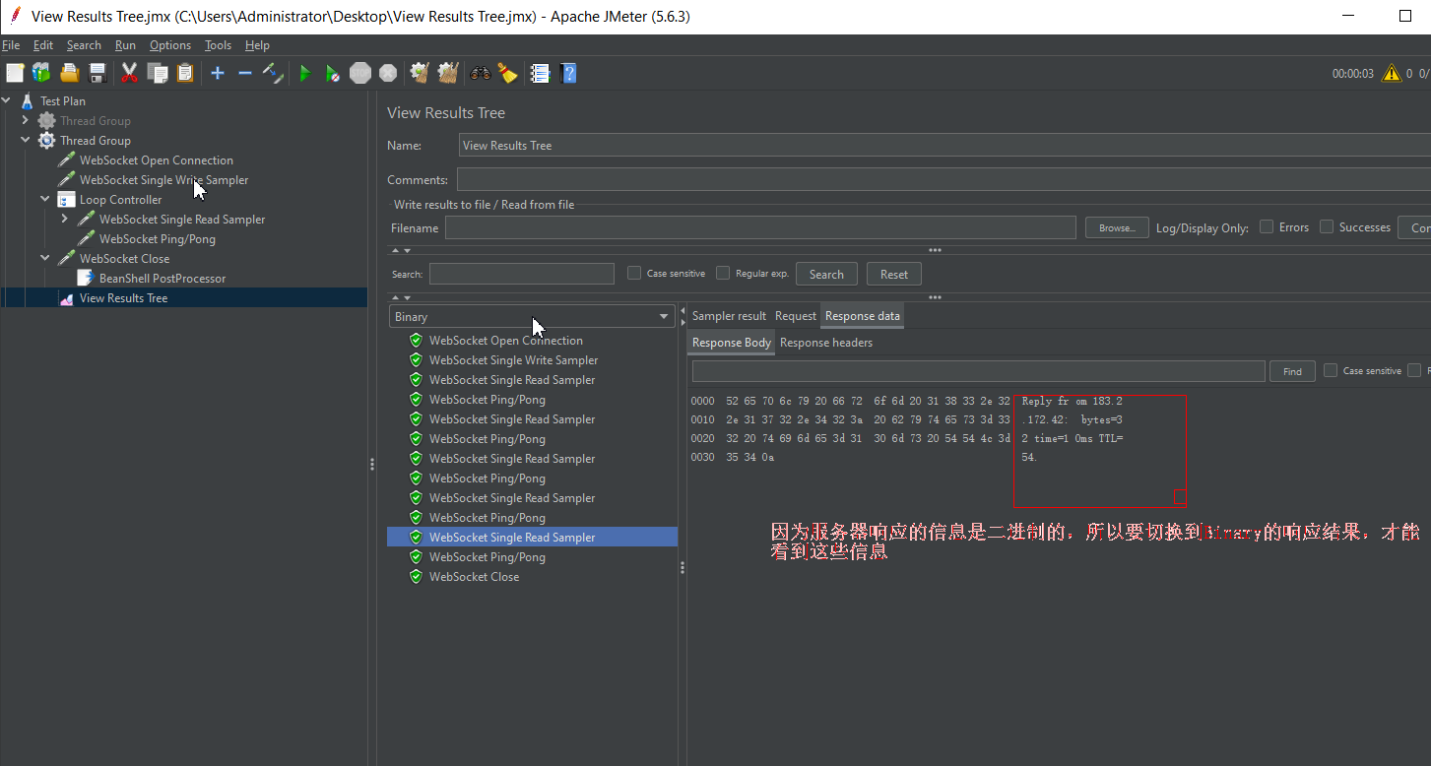The width and height of the screenshot is (1431, 766).
Task: Click the Find button
Action: 1292,371
